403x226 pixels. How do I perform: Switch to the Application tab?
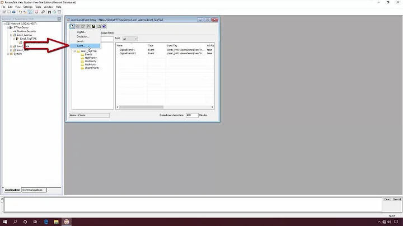[x=12, y=190]
